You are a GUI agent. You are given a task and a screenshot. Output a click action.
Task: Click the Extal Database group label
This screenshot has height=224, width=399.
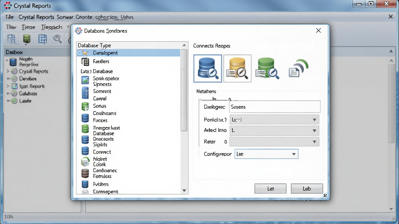coord(97,72)
